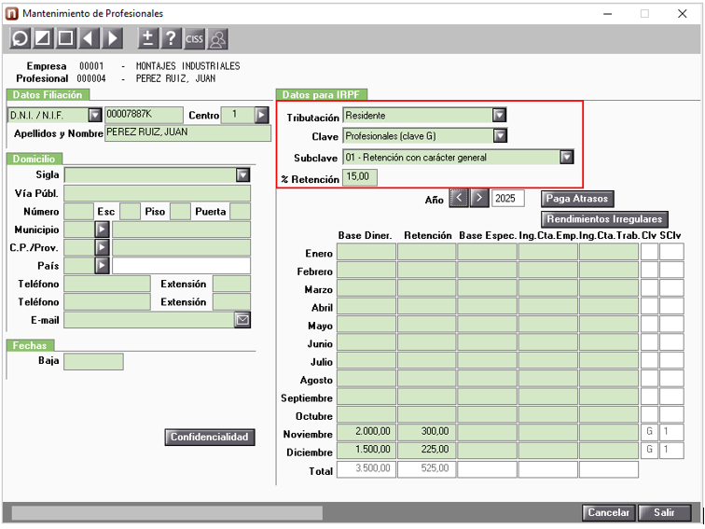Viewport: 705px width, 529px height.
Task: Open help with the question mark icon
Action: tap(171, 38)
